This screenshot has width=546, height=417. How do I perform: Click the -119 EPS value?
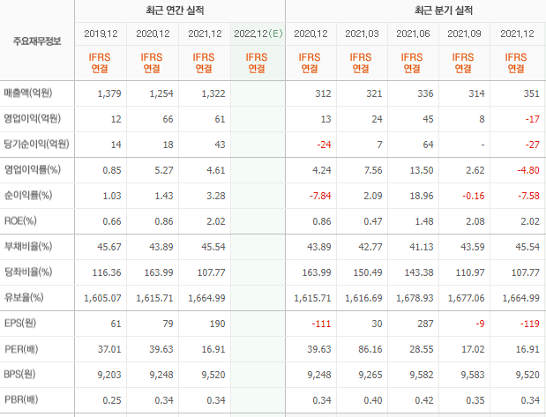(x=529, y=324)
